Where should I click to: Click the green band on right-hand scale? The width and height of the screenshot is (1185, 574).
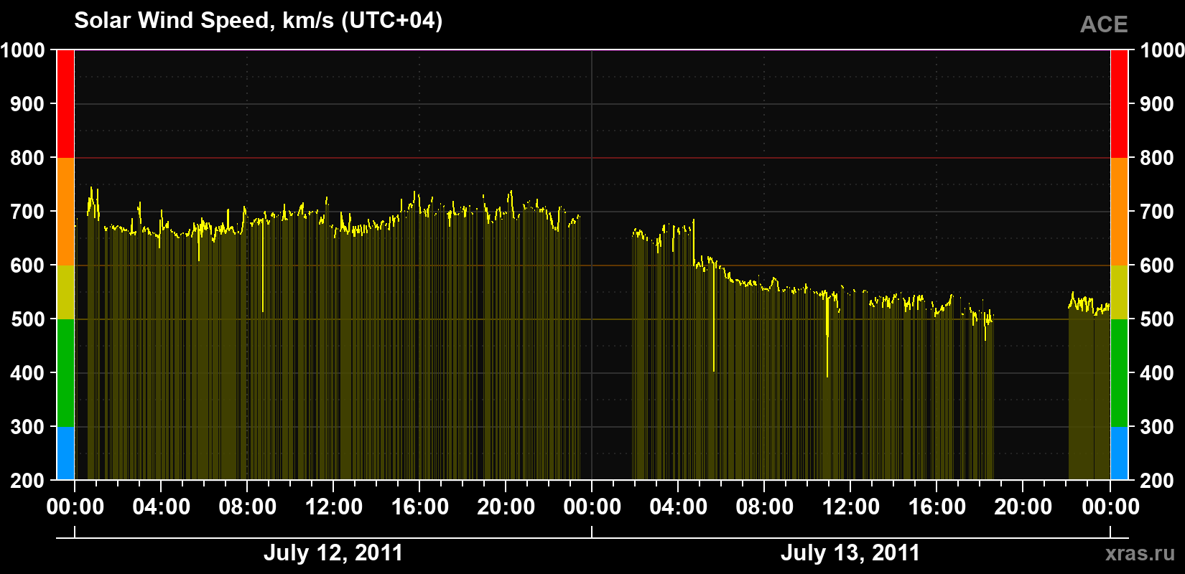click(1119, 373)
